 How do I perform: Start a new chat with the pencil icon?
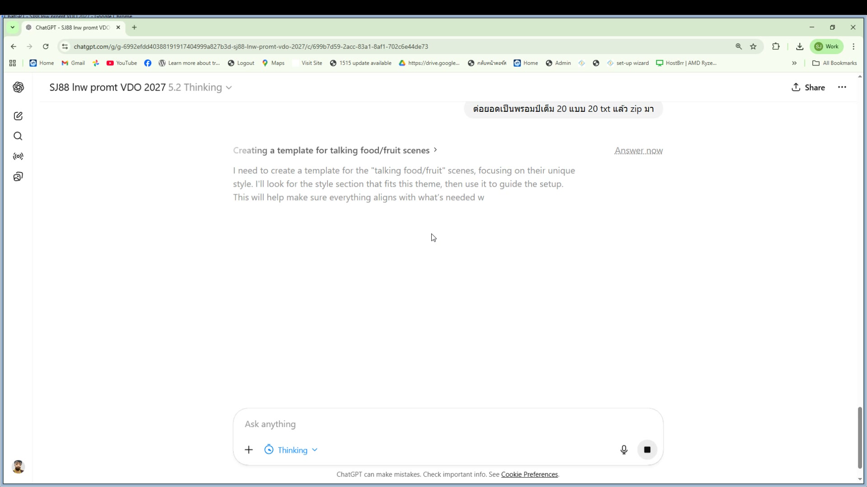pyautogui.click(x=18, y=116)
